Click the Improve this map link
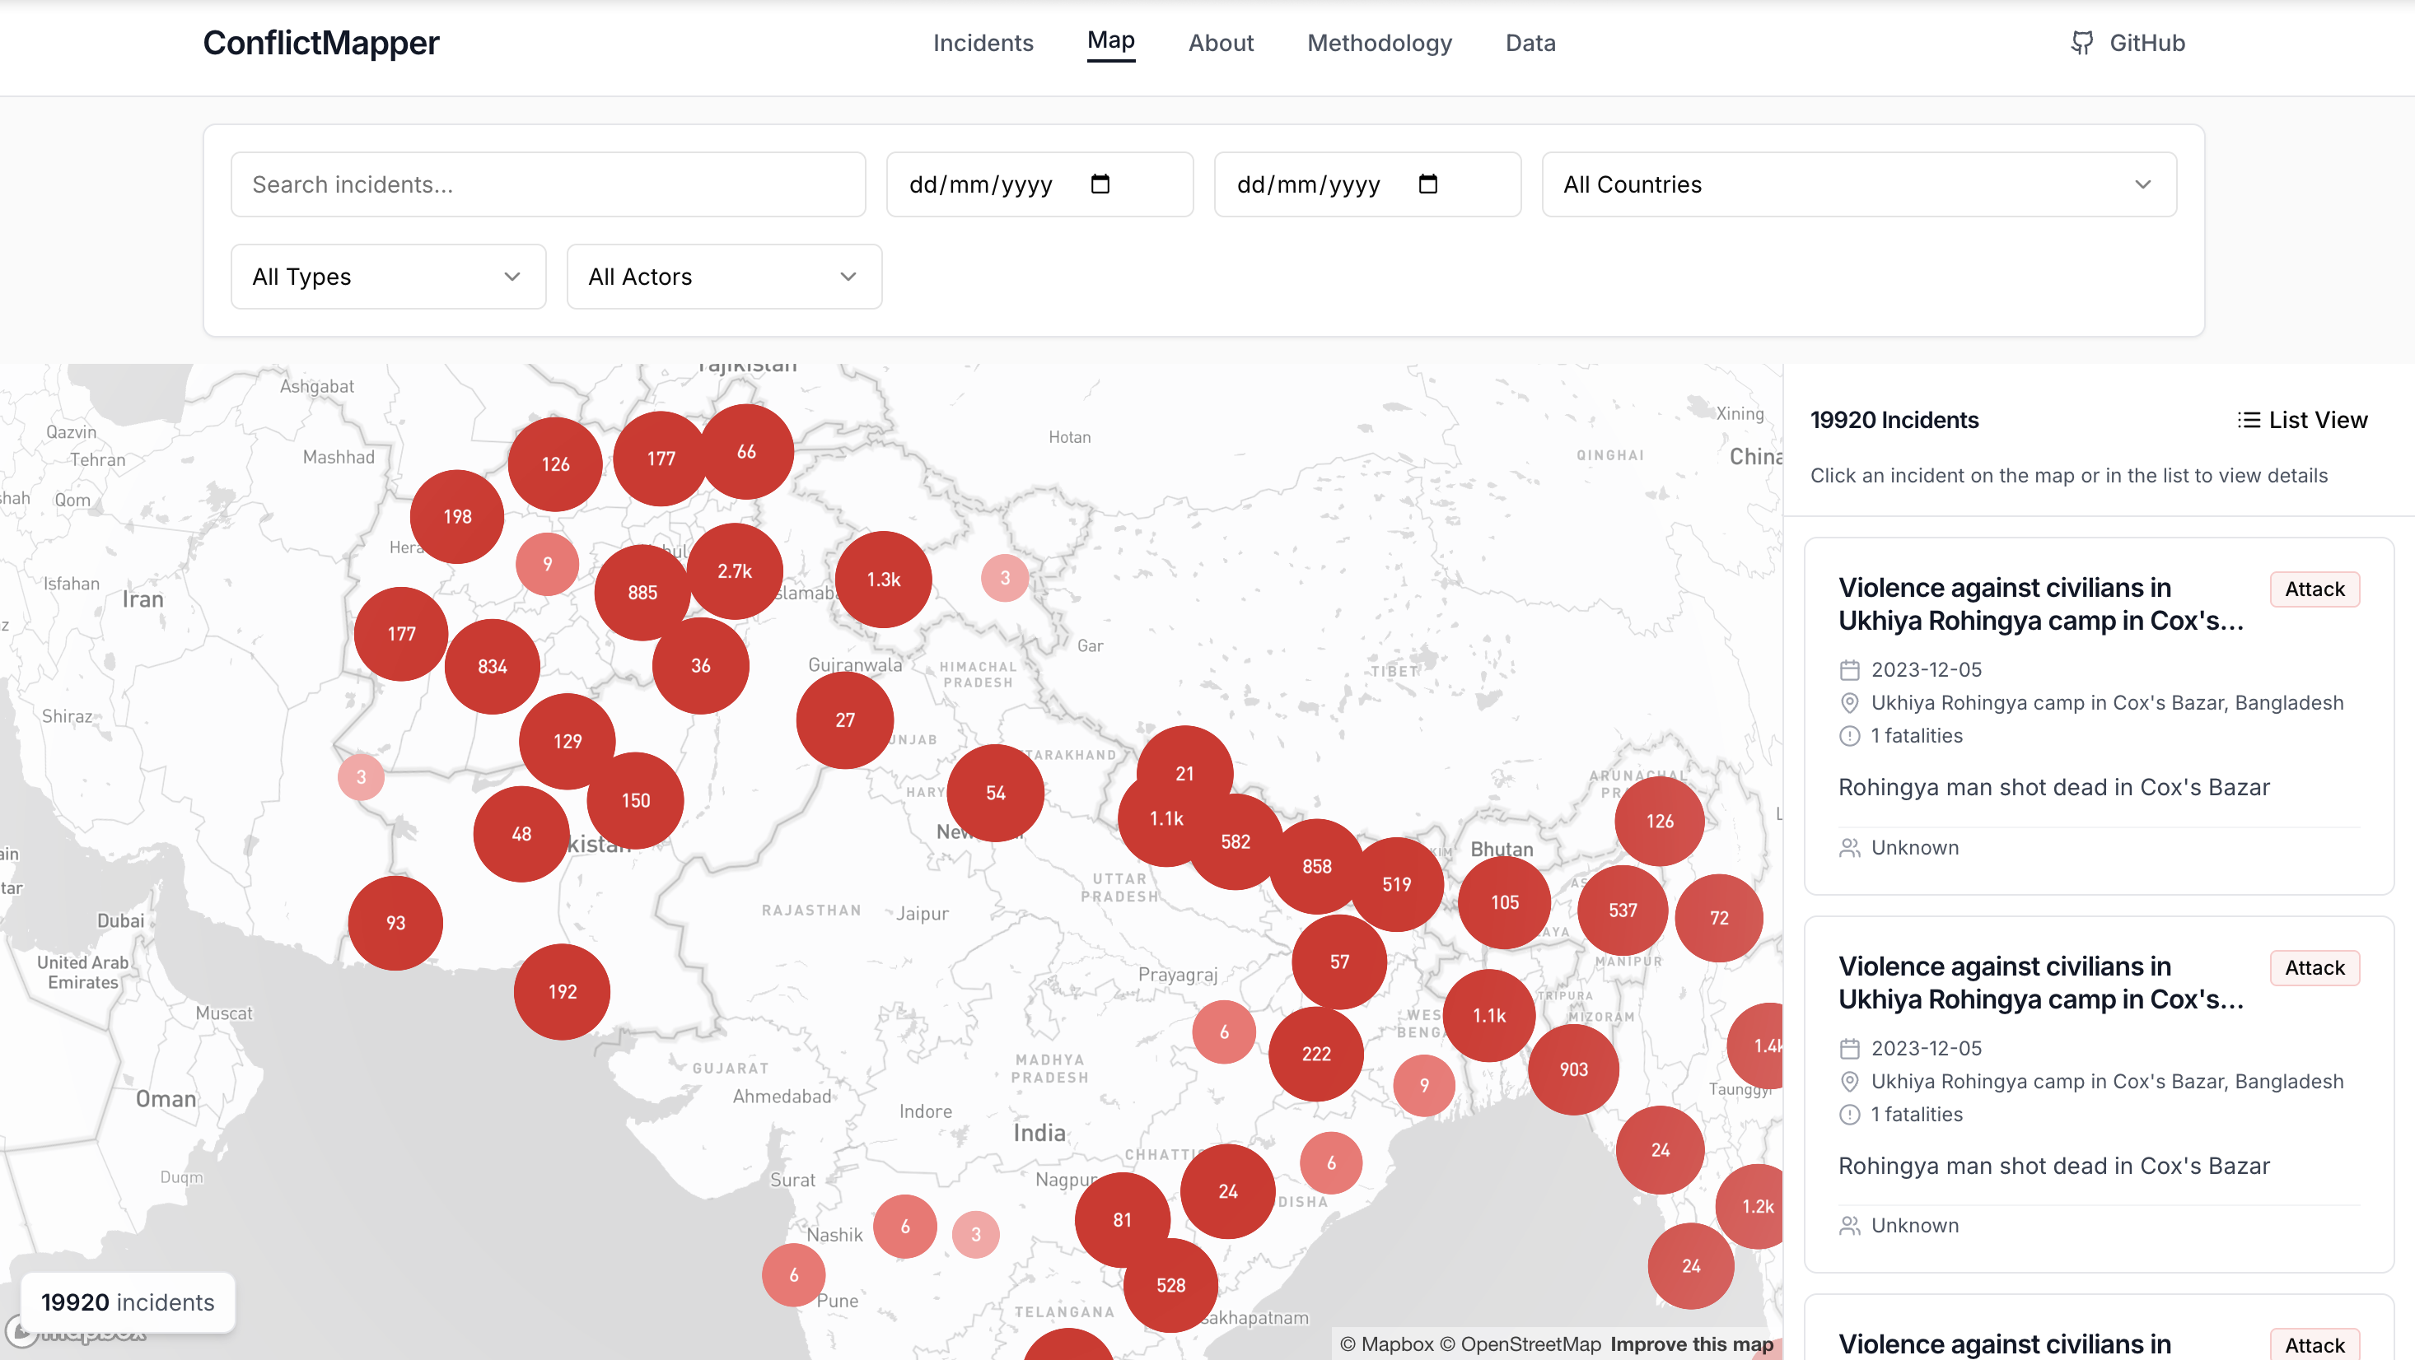The image size is (2415, 1360). 1691,1344
